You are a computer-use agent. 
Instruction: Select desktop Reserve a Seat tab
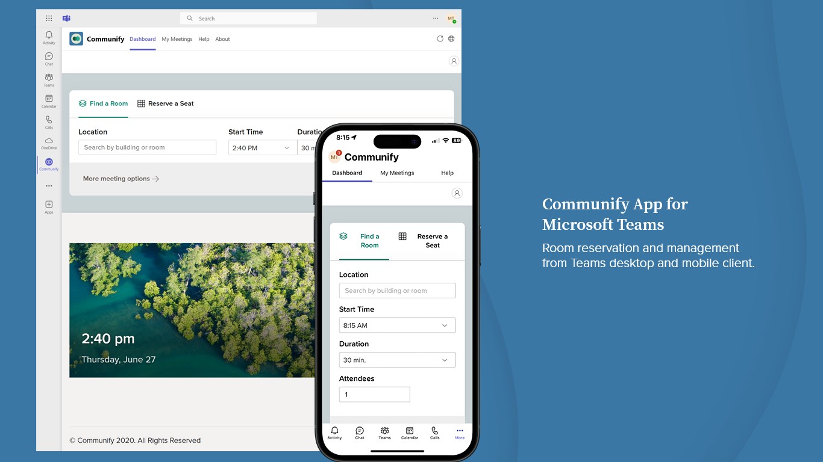166,103
